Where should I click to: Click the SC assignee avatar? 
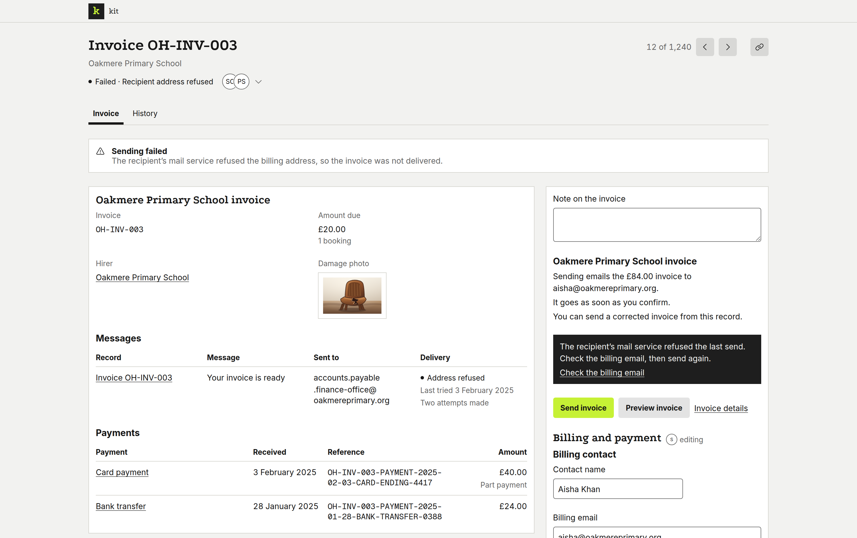(228, 82)
